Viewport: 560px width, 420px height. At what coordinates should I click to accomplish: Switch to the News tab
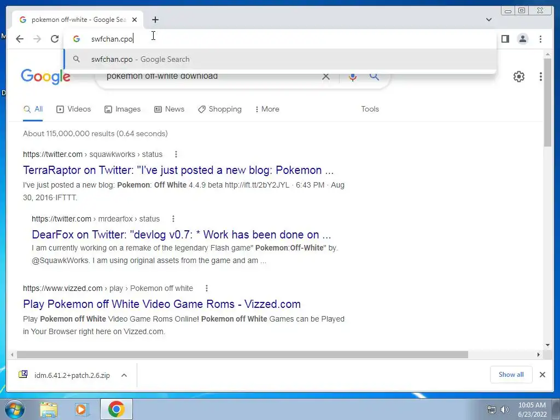pos(170,109)
